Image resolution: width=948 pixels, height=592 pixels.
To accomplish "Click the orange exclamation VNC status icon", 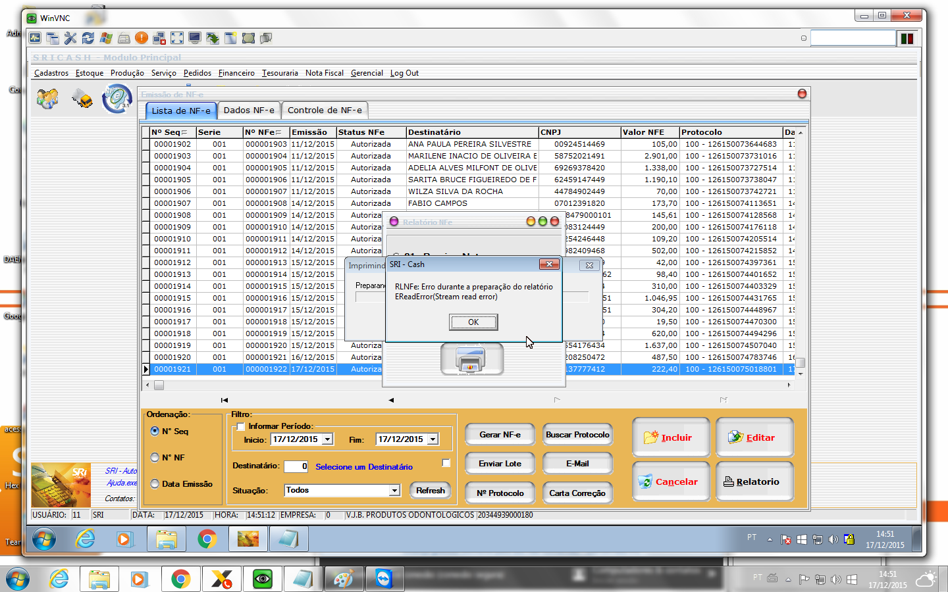I will pyautogui.click(x=142, y=38).
